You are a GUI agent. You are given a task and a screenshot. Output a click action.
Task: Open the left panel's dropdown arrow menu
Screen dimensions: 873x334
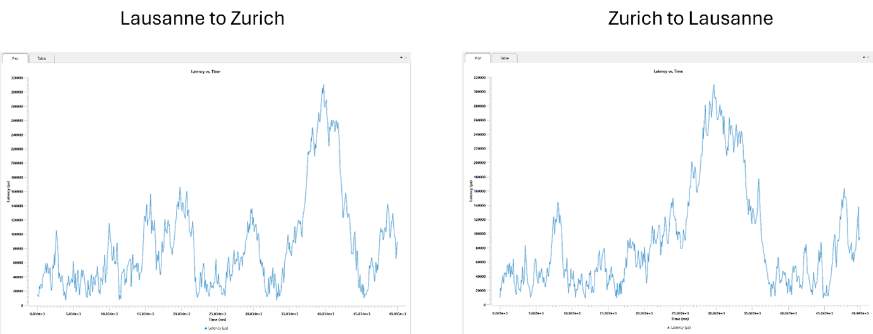[401, 58]
